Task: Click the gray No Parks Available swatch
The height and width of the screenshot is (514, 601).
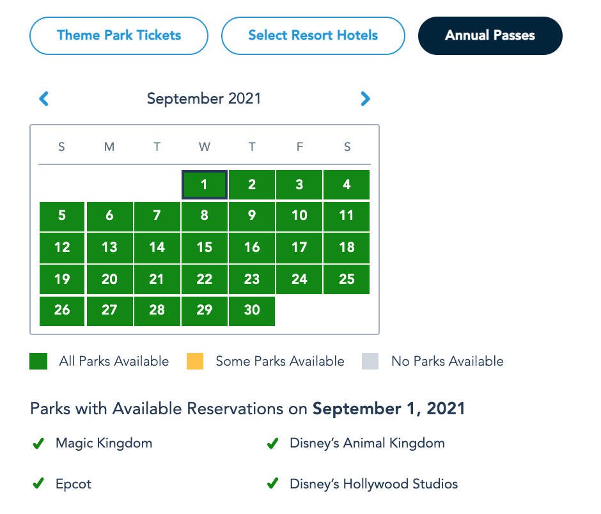Action: tap(370, 361)
